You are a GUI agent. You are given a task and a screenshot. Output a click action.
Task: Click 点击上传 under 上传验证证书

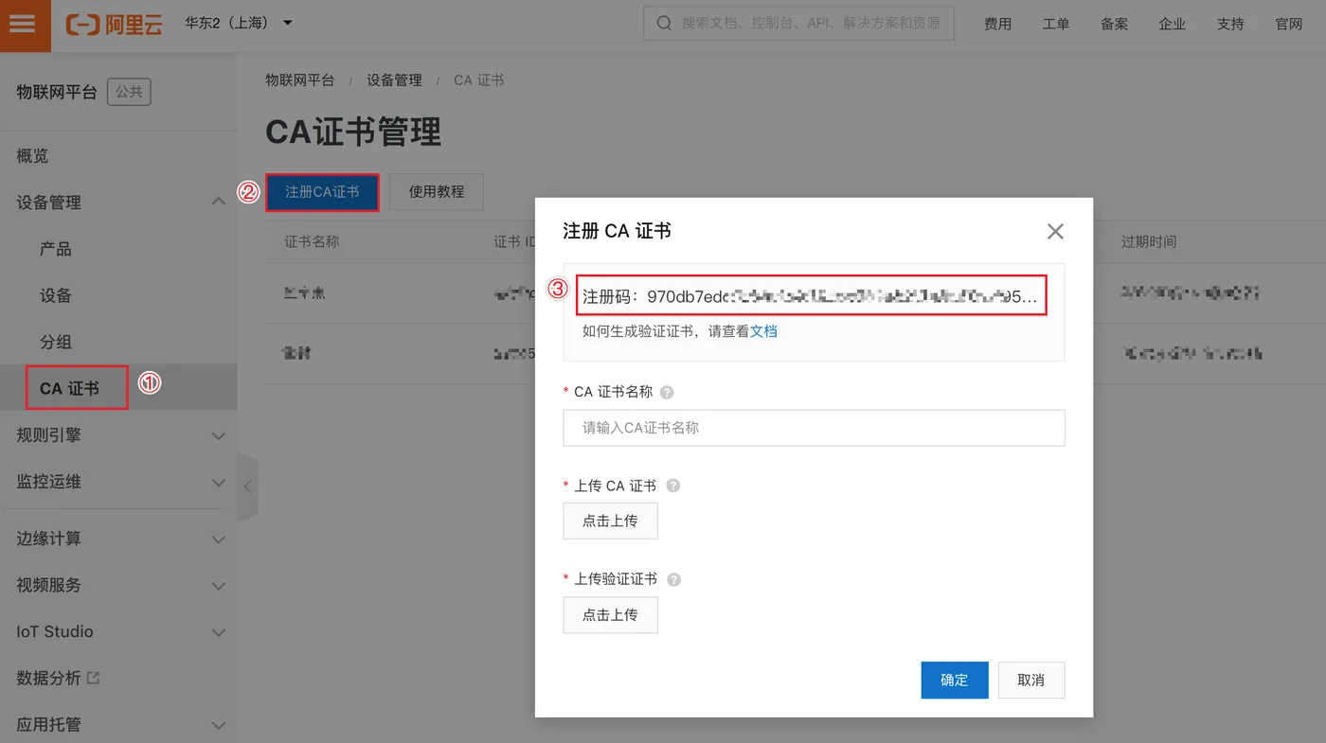click(x=610, y=614)
